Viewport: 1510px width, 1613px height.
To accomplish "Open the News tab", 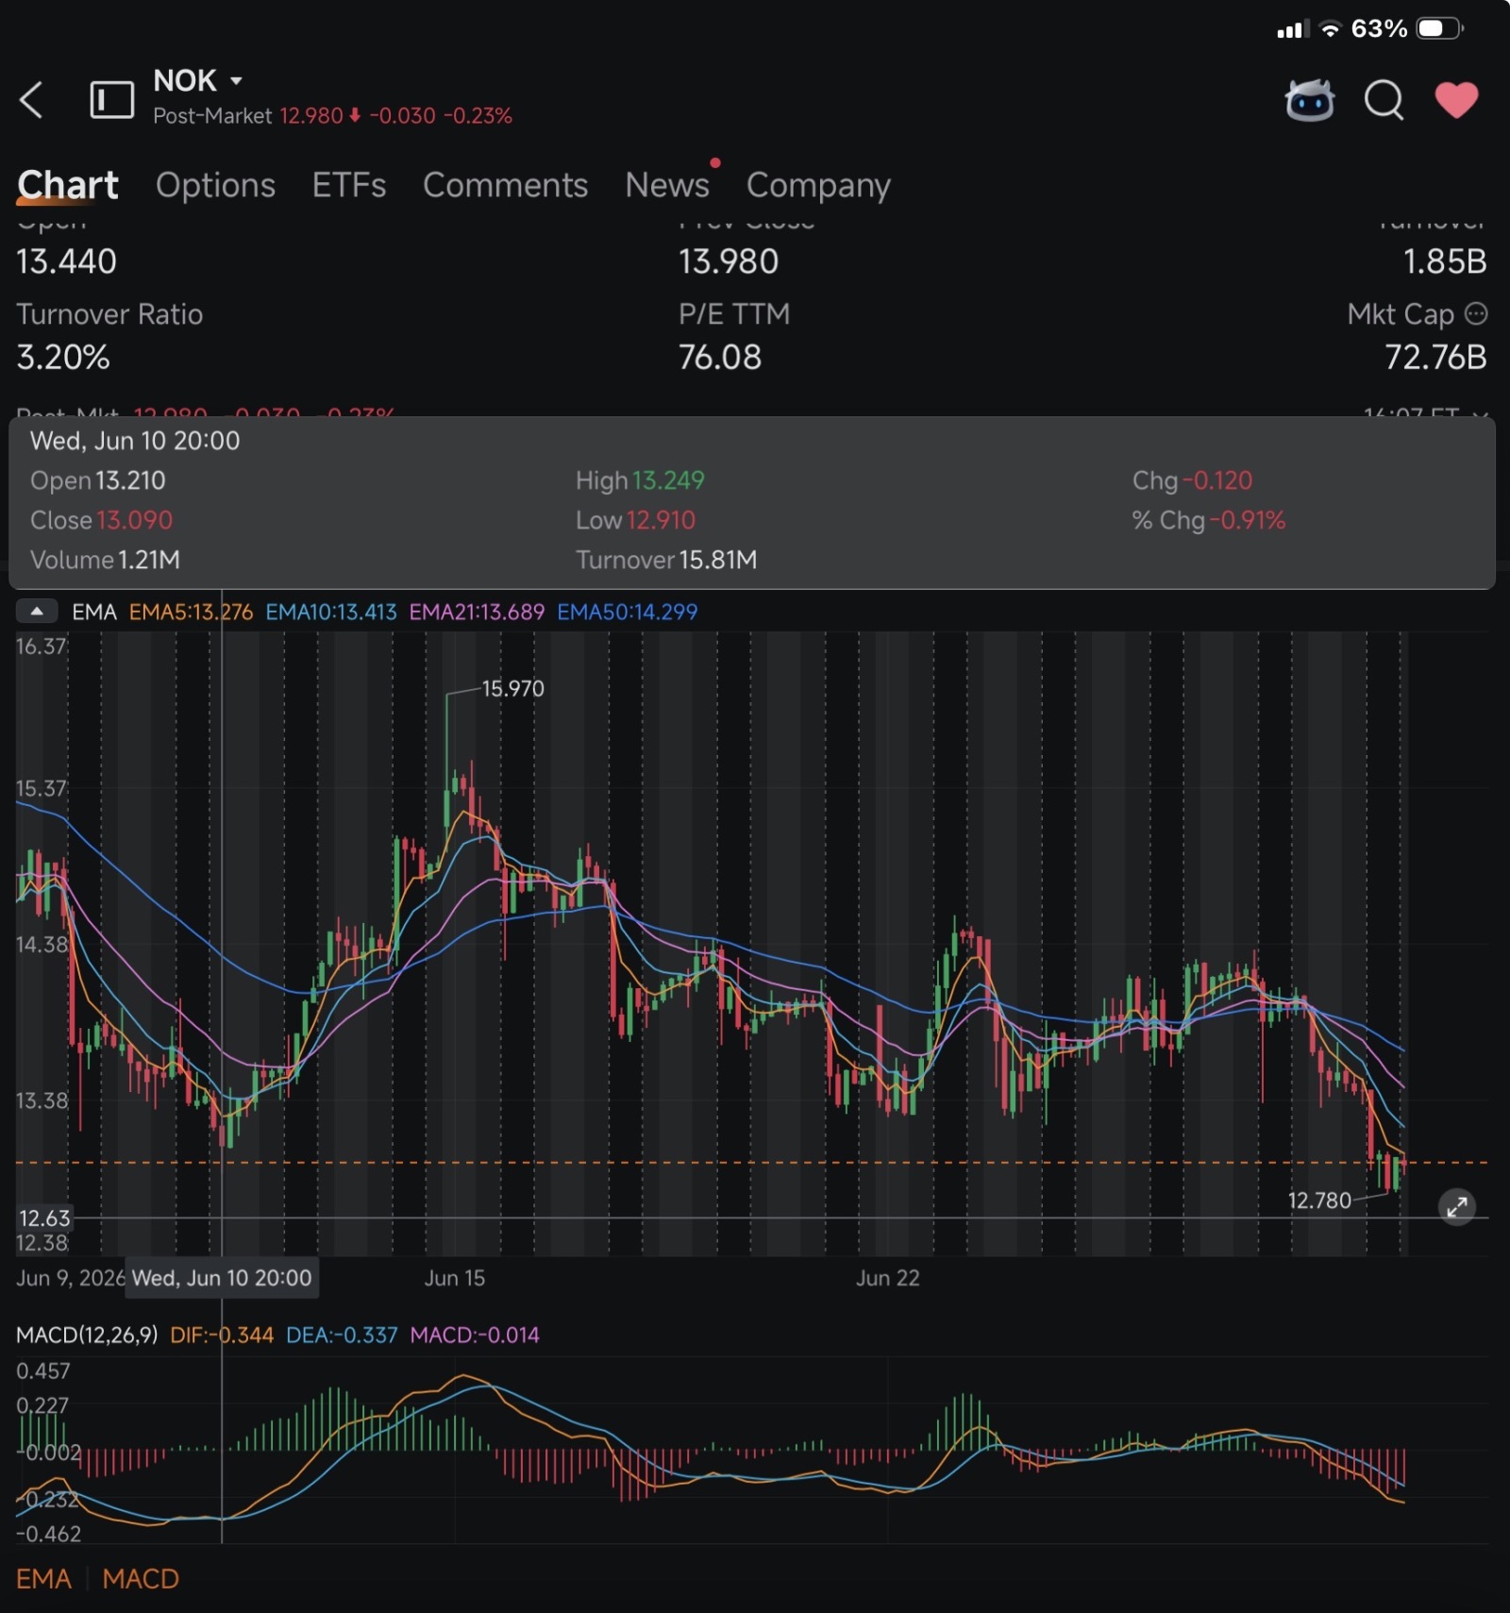I will click(667, 185).
